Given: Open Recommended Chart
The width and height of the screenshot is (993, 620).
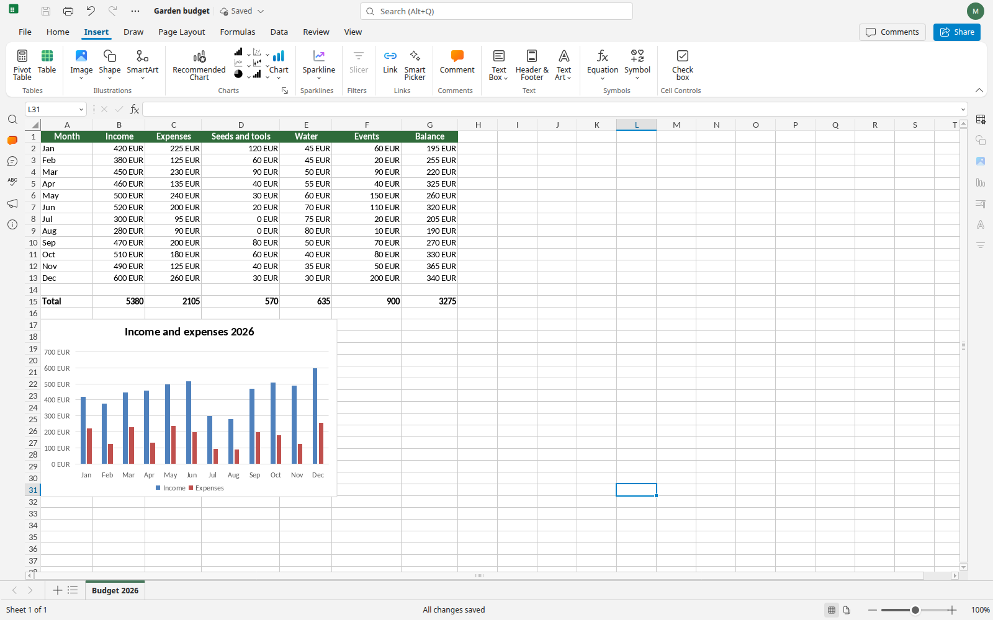Looking at the screenshot, I should pyautogui.click(x=199, y=64).
